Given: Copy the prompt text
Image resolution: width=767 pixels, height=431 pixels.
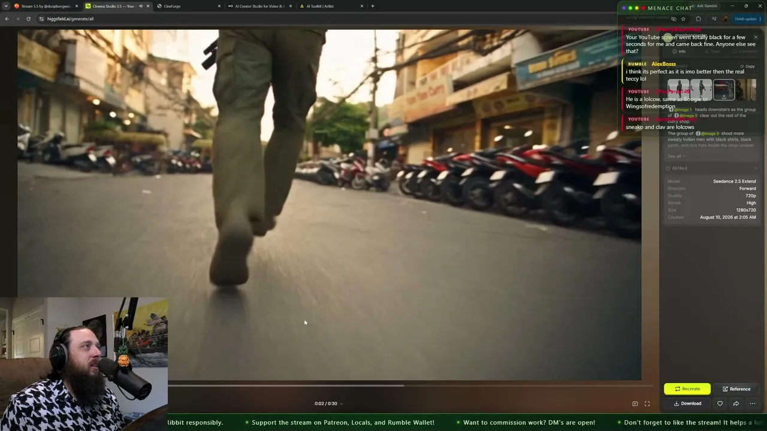Looking at the screenshot, I should click(748, 66).
